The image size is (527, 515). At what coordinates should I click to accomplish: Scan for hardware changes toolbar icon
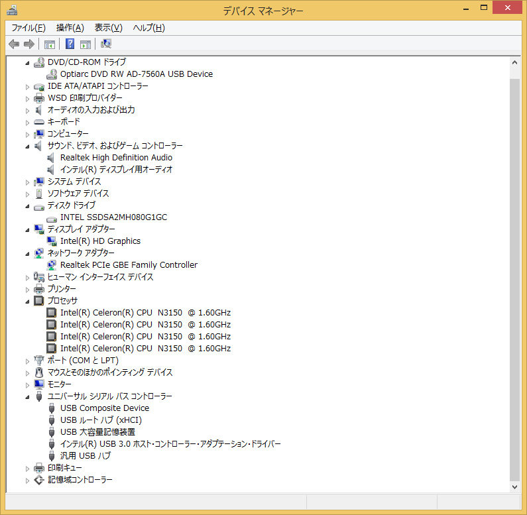tap(106, 44)
